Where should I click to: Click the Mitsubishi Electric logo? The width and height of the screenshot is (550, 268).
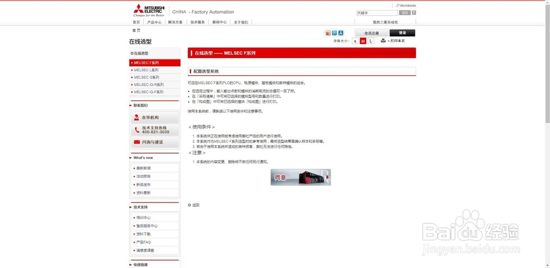(x=148, y=10)
